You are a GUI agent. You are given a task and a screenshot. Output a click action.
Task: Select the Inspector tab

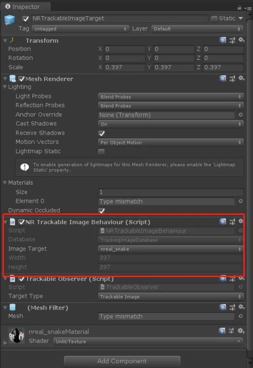pos(25,7)
